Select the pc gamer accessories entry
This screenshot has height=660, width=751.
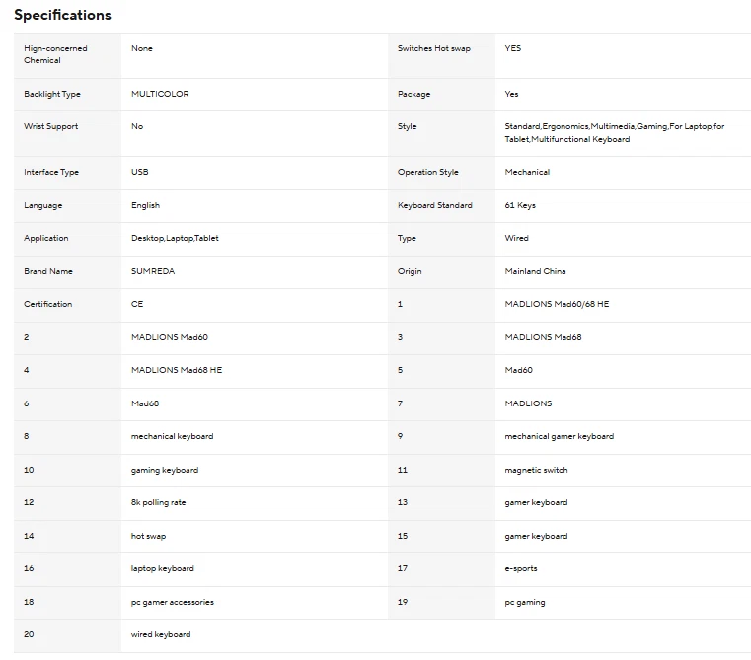(173, 602)
